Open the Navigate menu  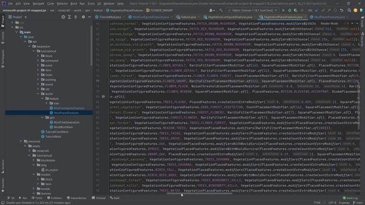click(38, 3)
